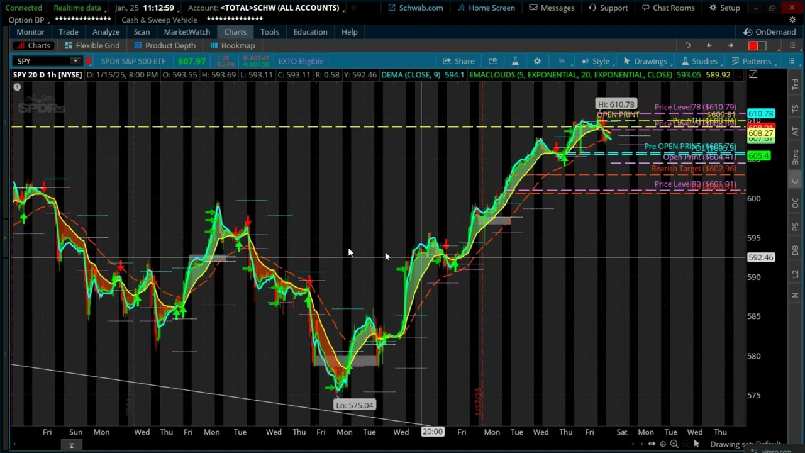Expand the Style dropdown menu
The image size is (805, 453).
pyautogui.click(x=595, y=61)
